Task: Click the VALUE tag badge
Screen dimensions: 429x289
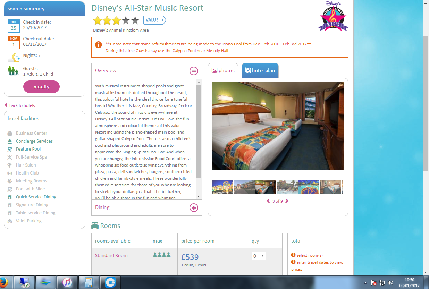Action: coord(154,20)
